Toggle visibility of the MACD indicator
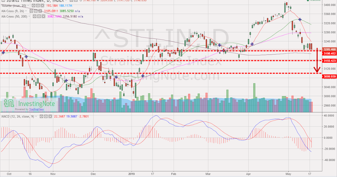 (x=42, y=116)
